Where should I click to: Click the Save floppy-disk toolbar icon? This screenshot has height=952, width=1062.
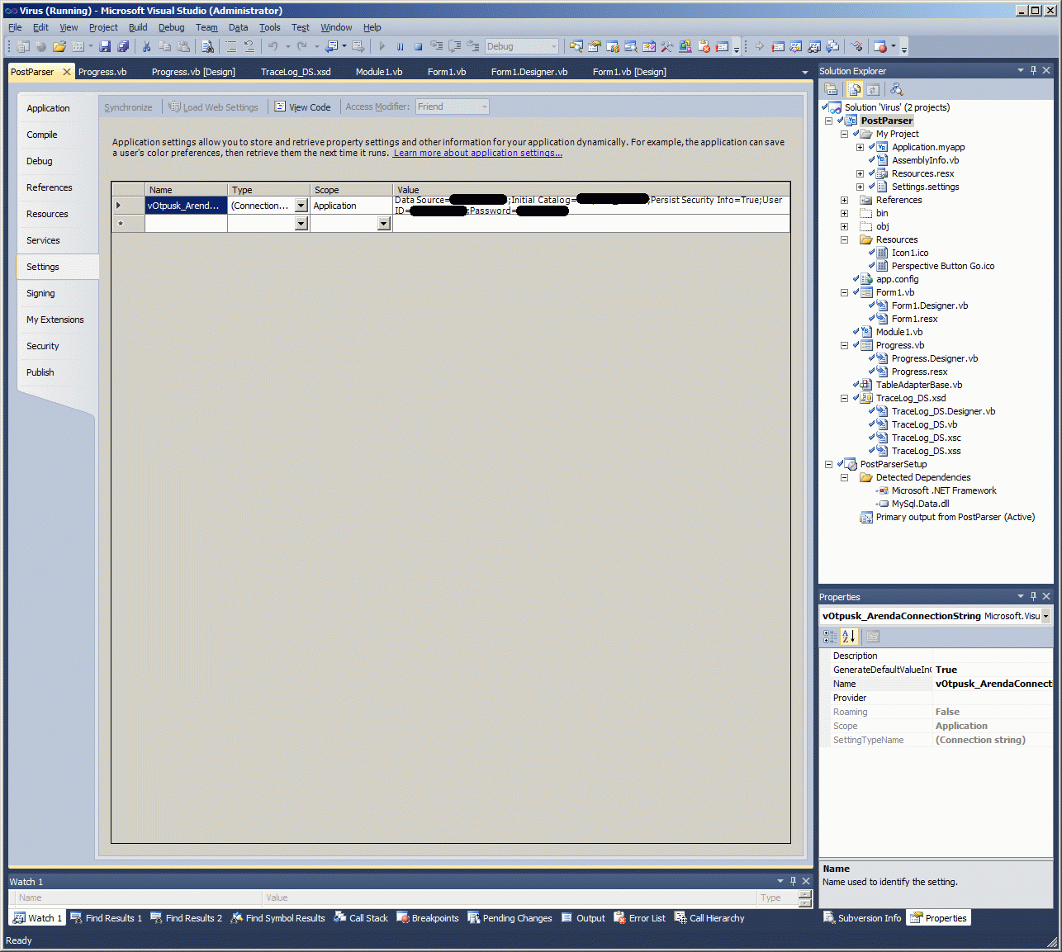105,46
